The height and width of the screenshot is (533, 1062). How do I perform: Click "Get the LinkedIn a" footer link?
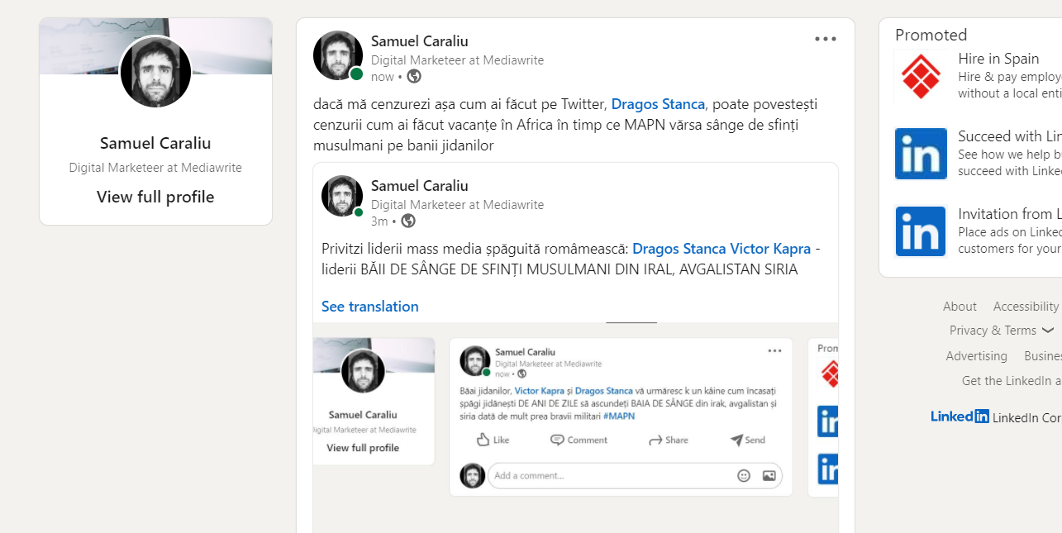[1012, 380]
